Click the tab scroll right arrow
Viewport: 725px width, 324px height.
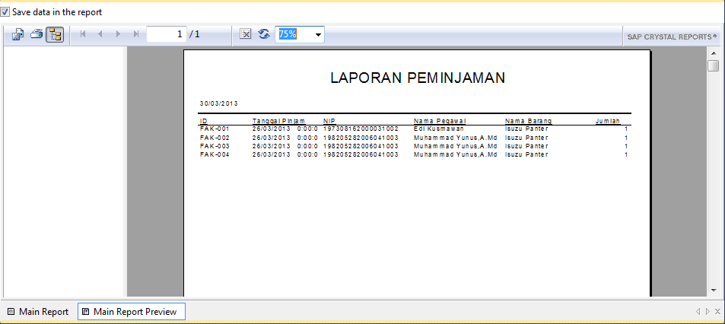click(708, 312)
